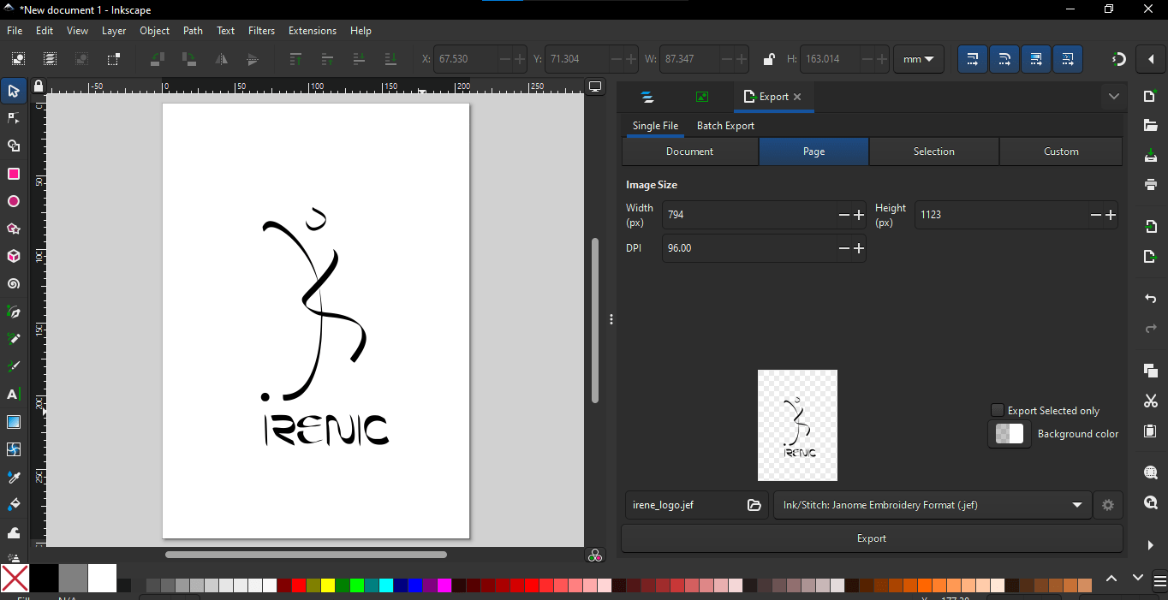Pick the yellow palette swatch

[x=328, y=585]
